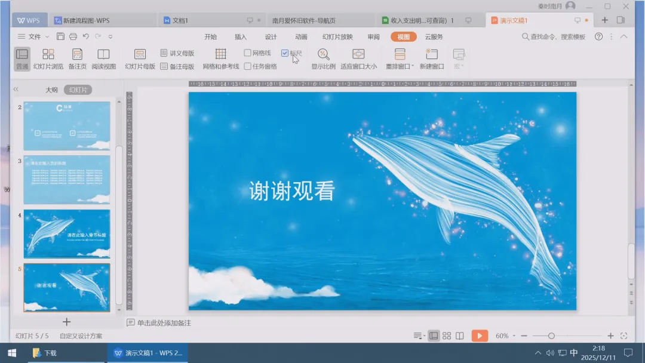Select slide 3 thumbnail
The width and height of the screenshot is (645, 363).
[67, 180]
